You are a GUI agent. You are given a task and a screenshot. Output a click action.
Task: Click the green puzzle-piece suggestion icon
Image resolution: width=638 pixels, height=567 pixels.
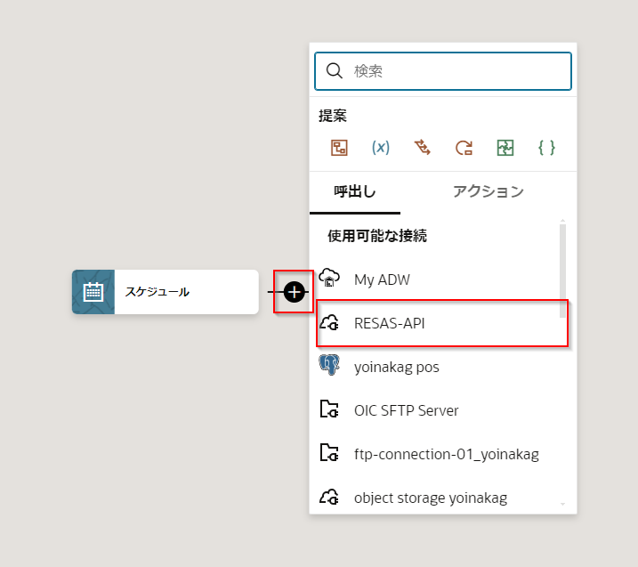(x=505, y=148)
